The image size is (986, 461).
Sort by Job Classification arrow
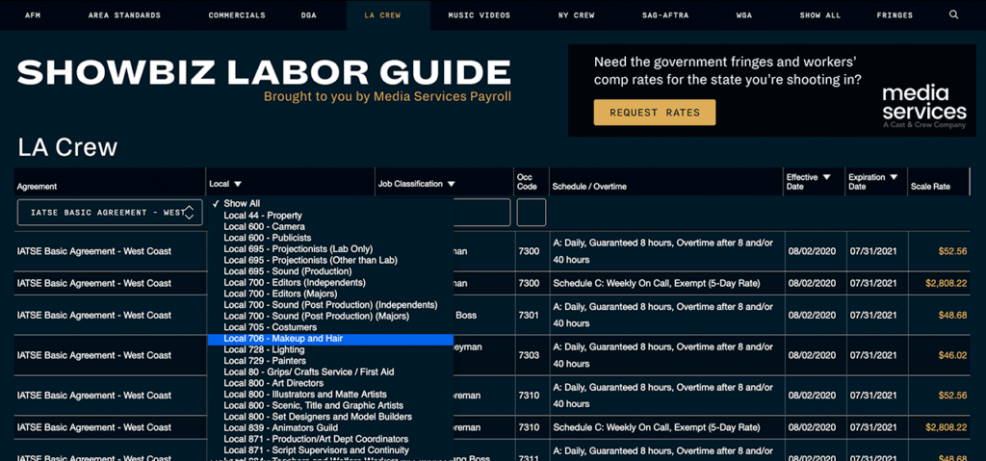[x=452, y=184]
